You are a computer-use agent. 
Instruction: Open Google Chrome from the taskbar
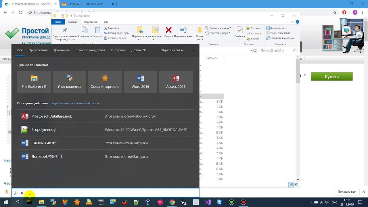(172, 202)
